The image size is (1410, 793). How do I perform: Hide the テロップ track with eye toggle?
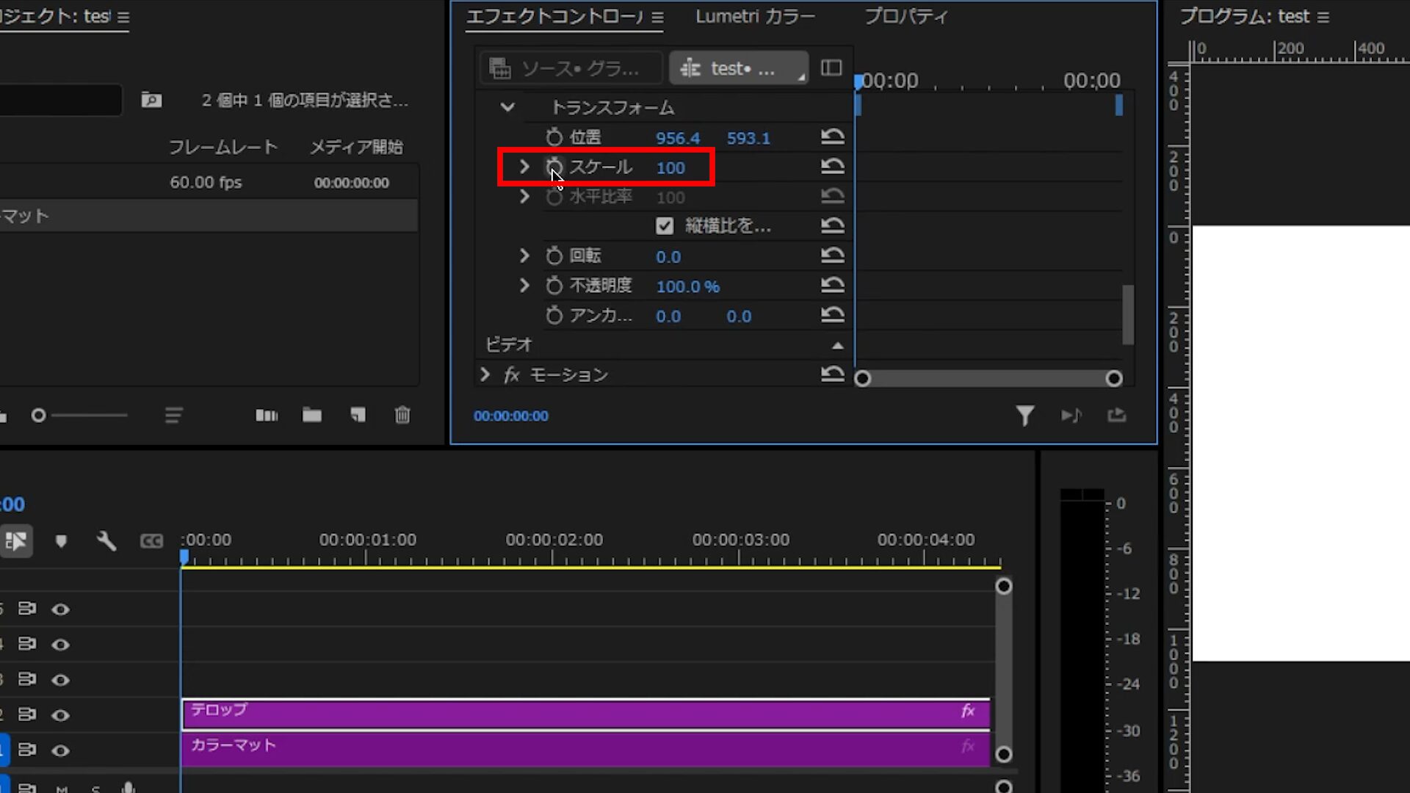pyautogui.click(x=60, y=714)
